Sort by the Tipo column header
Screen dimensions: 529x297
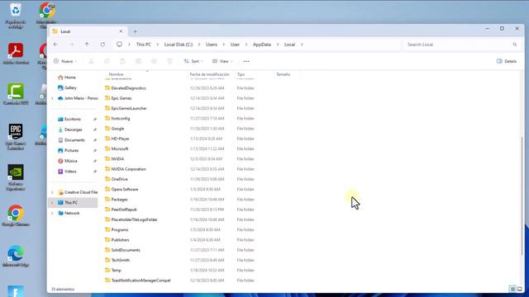click(241, 74)
